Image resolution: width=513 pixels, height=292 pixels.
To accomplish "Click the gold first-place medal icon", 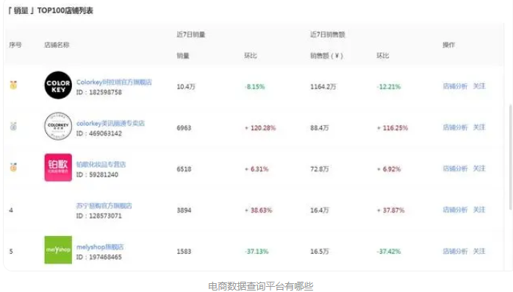I will [13, 85].
